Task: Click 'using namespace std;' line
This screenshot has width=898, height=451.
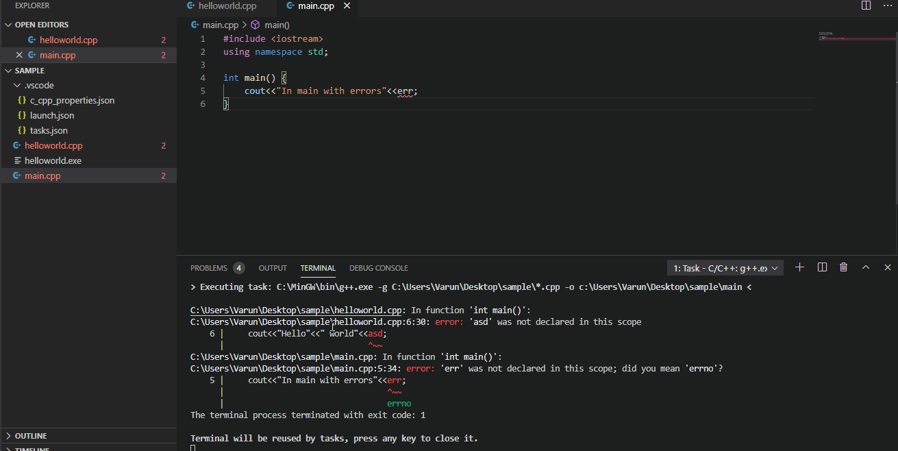Action: 275,51
